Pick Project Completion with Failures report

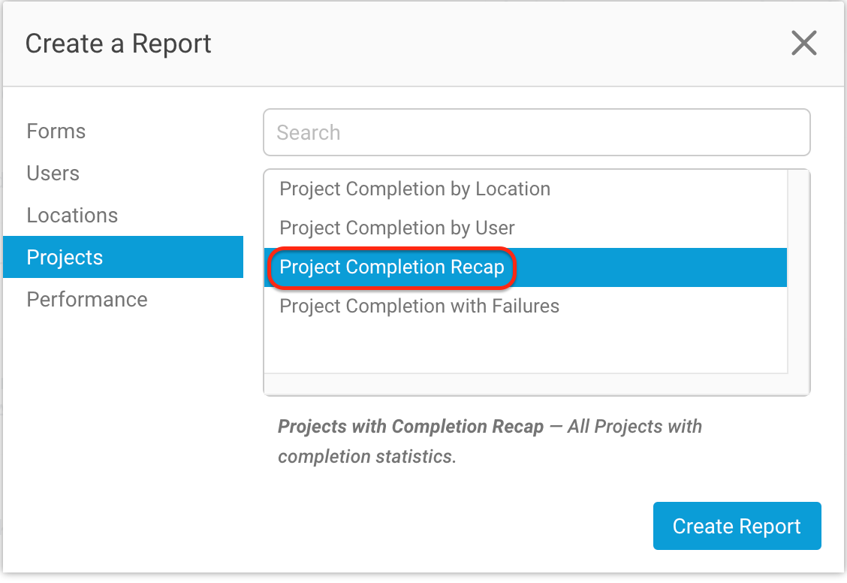(x=419, y=306)
